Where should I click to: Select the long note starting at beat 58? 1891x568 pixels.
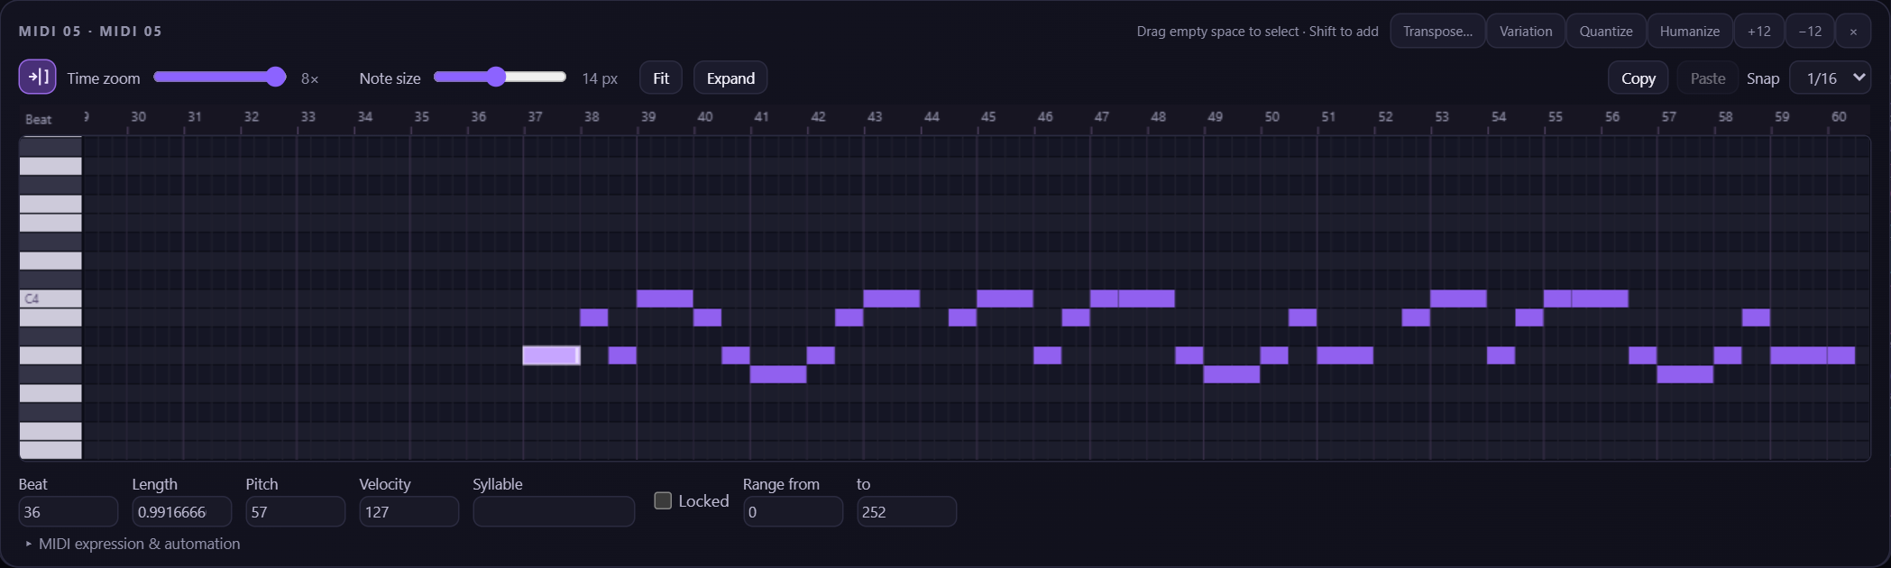pos(1799,355)
